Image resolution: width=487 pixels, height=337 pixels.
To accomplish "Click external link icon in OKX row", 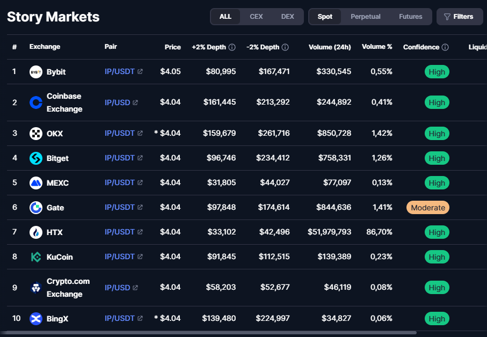I will 140,133.
